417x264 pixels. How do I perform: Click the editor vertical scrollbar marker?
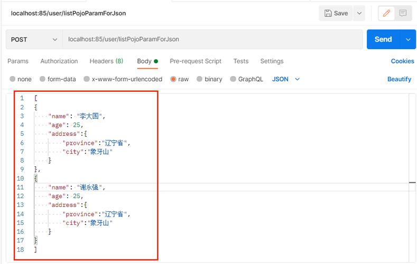point(412,183)
